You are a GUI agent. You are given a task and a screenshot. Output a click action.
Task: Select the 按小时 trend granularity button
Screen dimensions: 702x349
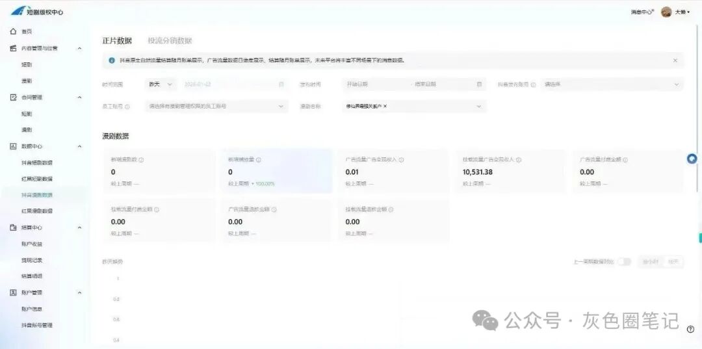(x=650, y=262)
